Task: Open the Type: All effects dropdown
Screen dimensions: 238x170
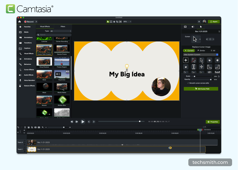Action: (60, 31)
